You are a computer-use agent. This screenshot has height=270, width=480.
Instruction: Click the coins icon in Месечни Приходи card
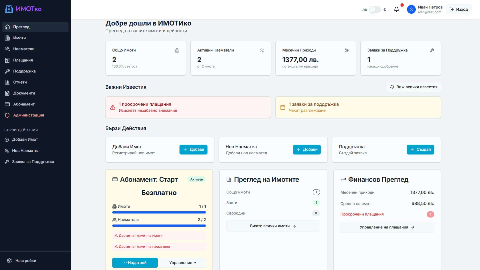[x=347, y=50]
